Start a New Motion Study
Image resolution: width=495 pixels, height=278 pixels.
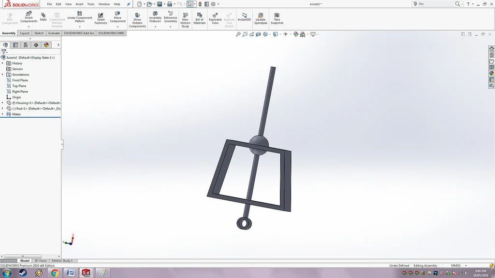click(185, 20)
